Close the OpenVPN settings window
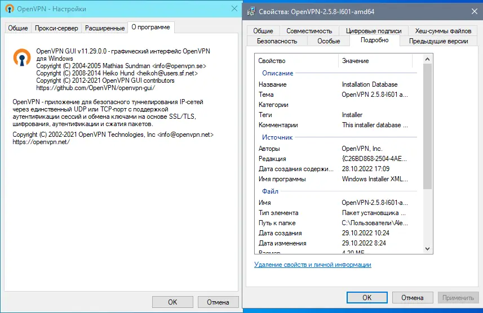This screenshot has width=483, height=313. pos(234,9)
